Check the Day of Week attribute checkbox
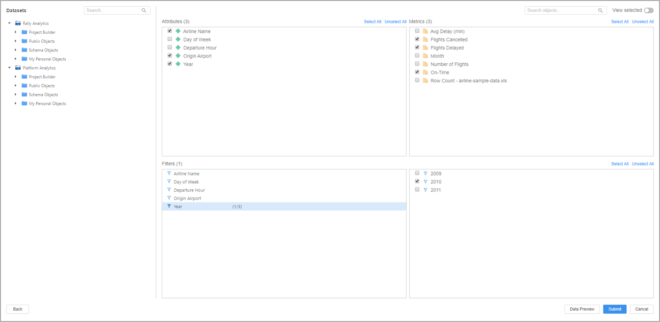The height and width of the screenshot is (322, 660). (x=170, y=39)
